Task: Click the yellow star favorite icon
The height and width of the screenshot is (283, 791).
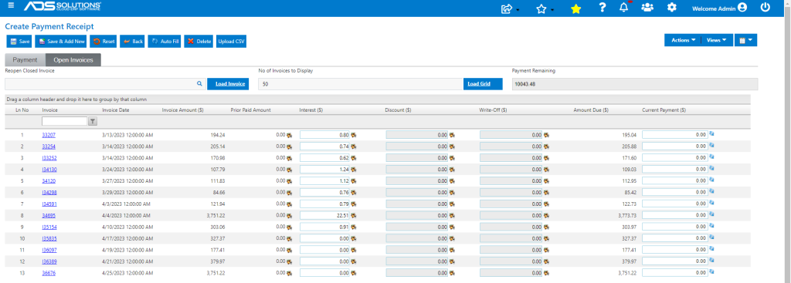Action: point(575,8)
